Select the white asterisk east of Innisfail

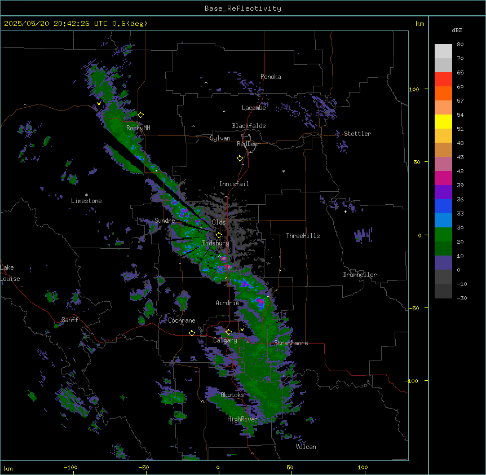click(283, 171)
